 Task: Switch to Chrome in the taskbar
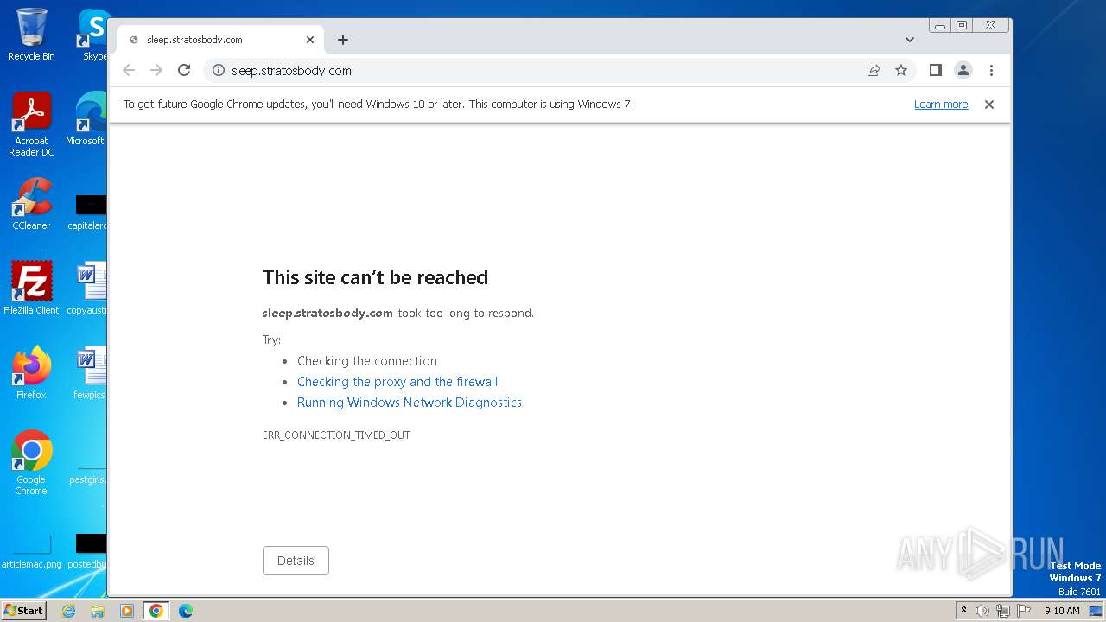point(156,611)
